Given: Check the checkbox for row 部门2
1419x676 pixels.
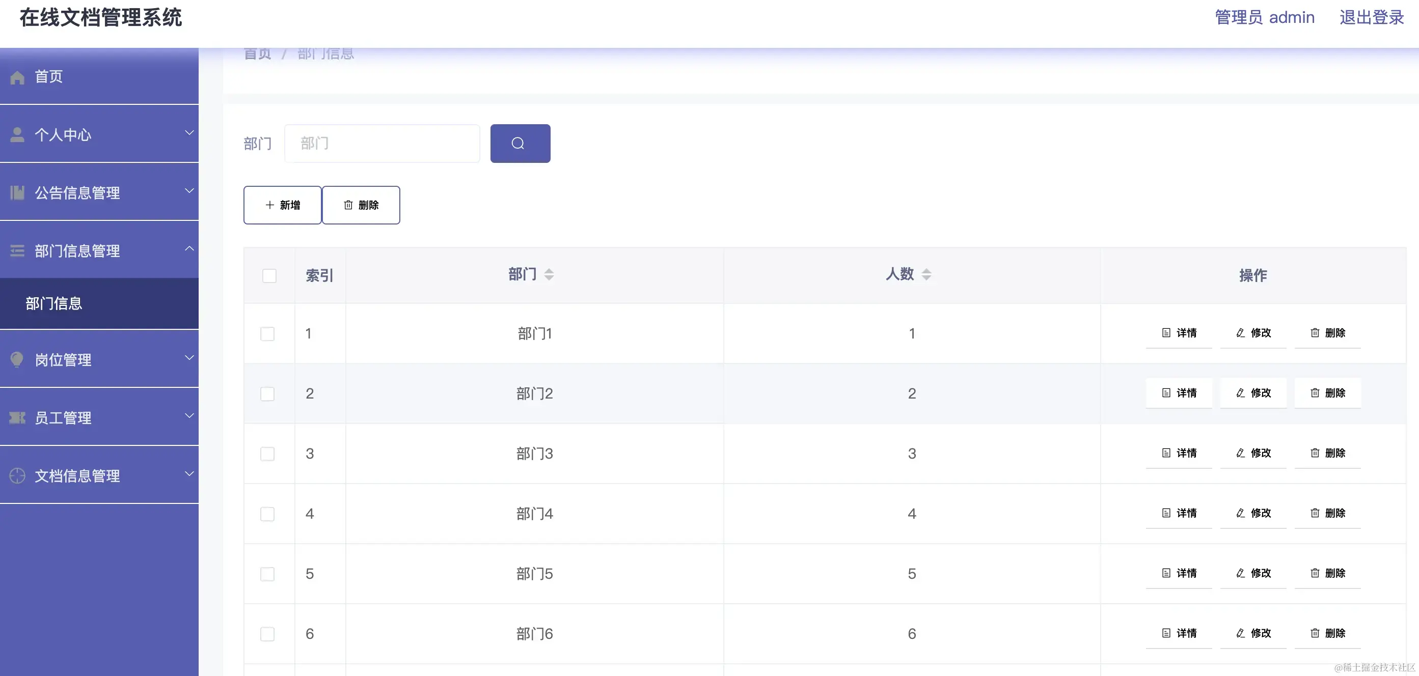Looking at the screenshot, I should [268, 393].
